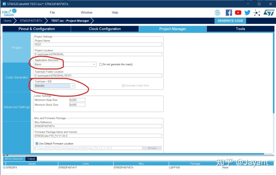Click the Lines column header

click(x=86, y=164)
